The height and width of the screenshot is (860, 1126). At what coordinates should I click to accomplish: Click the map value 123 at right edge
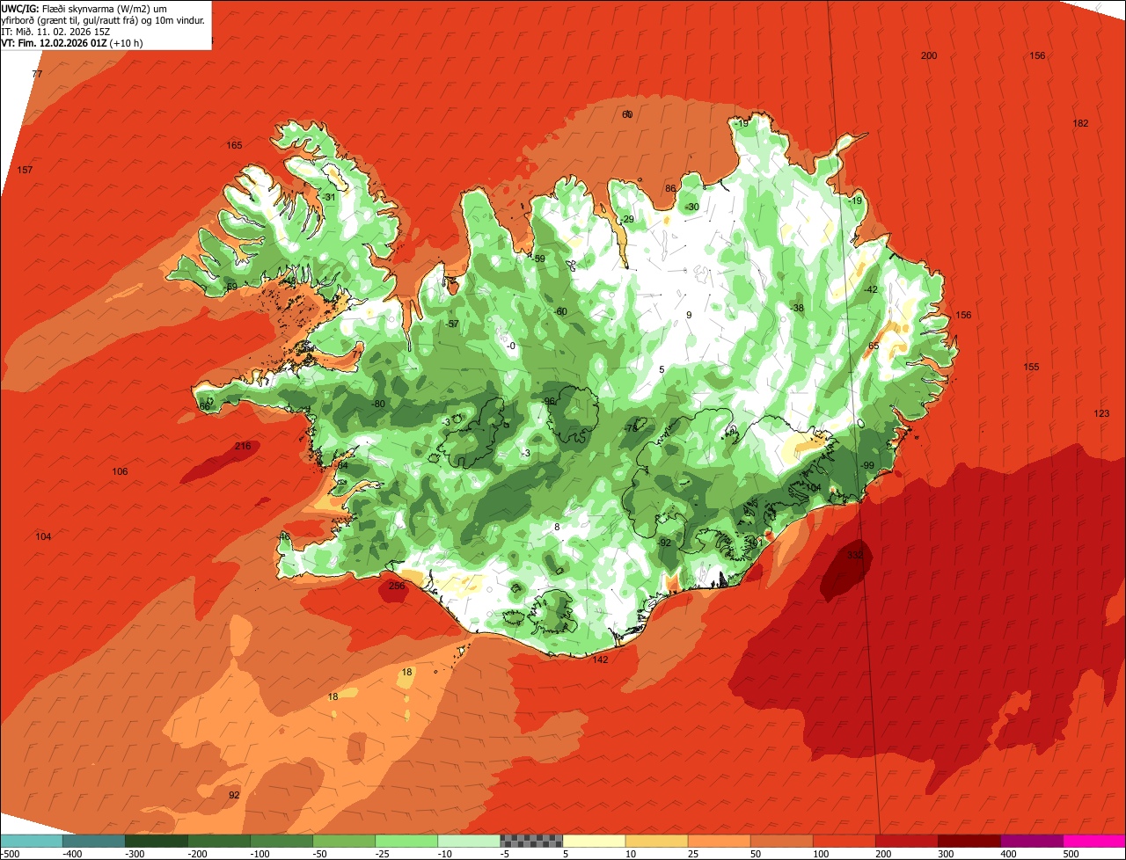(x=1101, y=413)
